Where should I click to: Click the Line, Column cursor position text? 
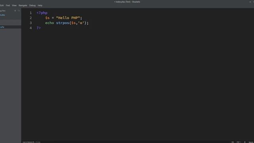28,142
